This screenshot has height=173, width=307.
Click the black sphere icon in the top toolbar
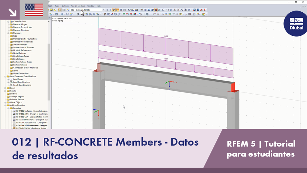182,10
